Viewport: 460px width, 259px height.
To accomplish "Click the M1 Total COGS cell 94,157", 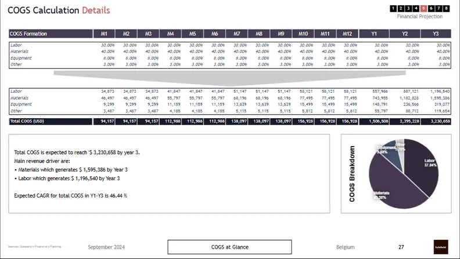I will [x=104, y=121].
